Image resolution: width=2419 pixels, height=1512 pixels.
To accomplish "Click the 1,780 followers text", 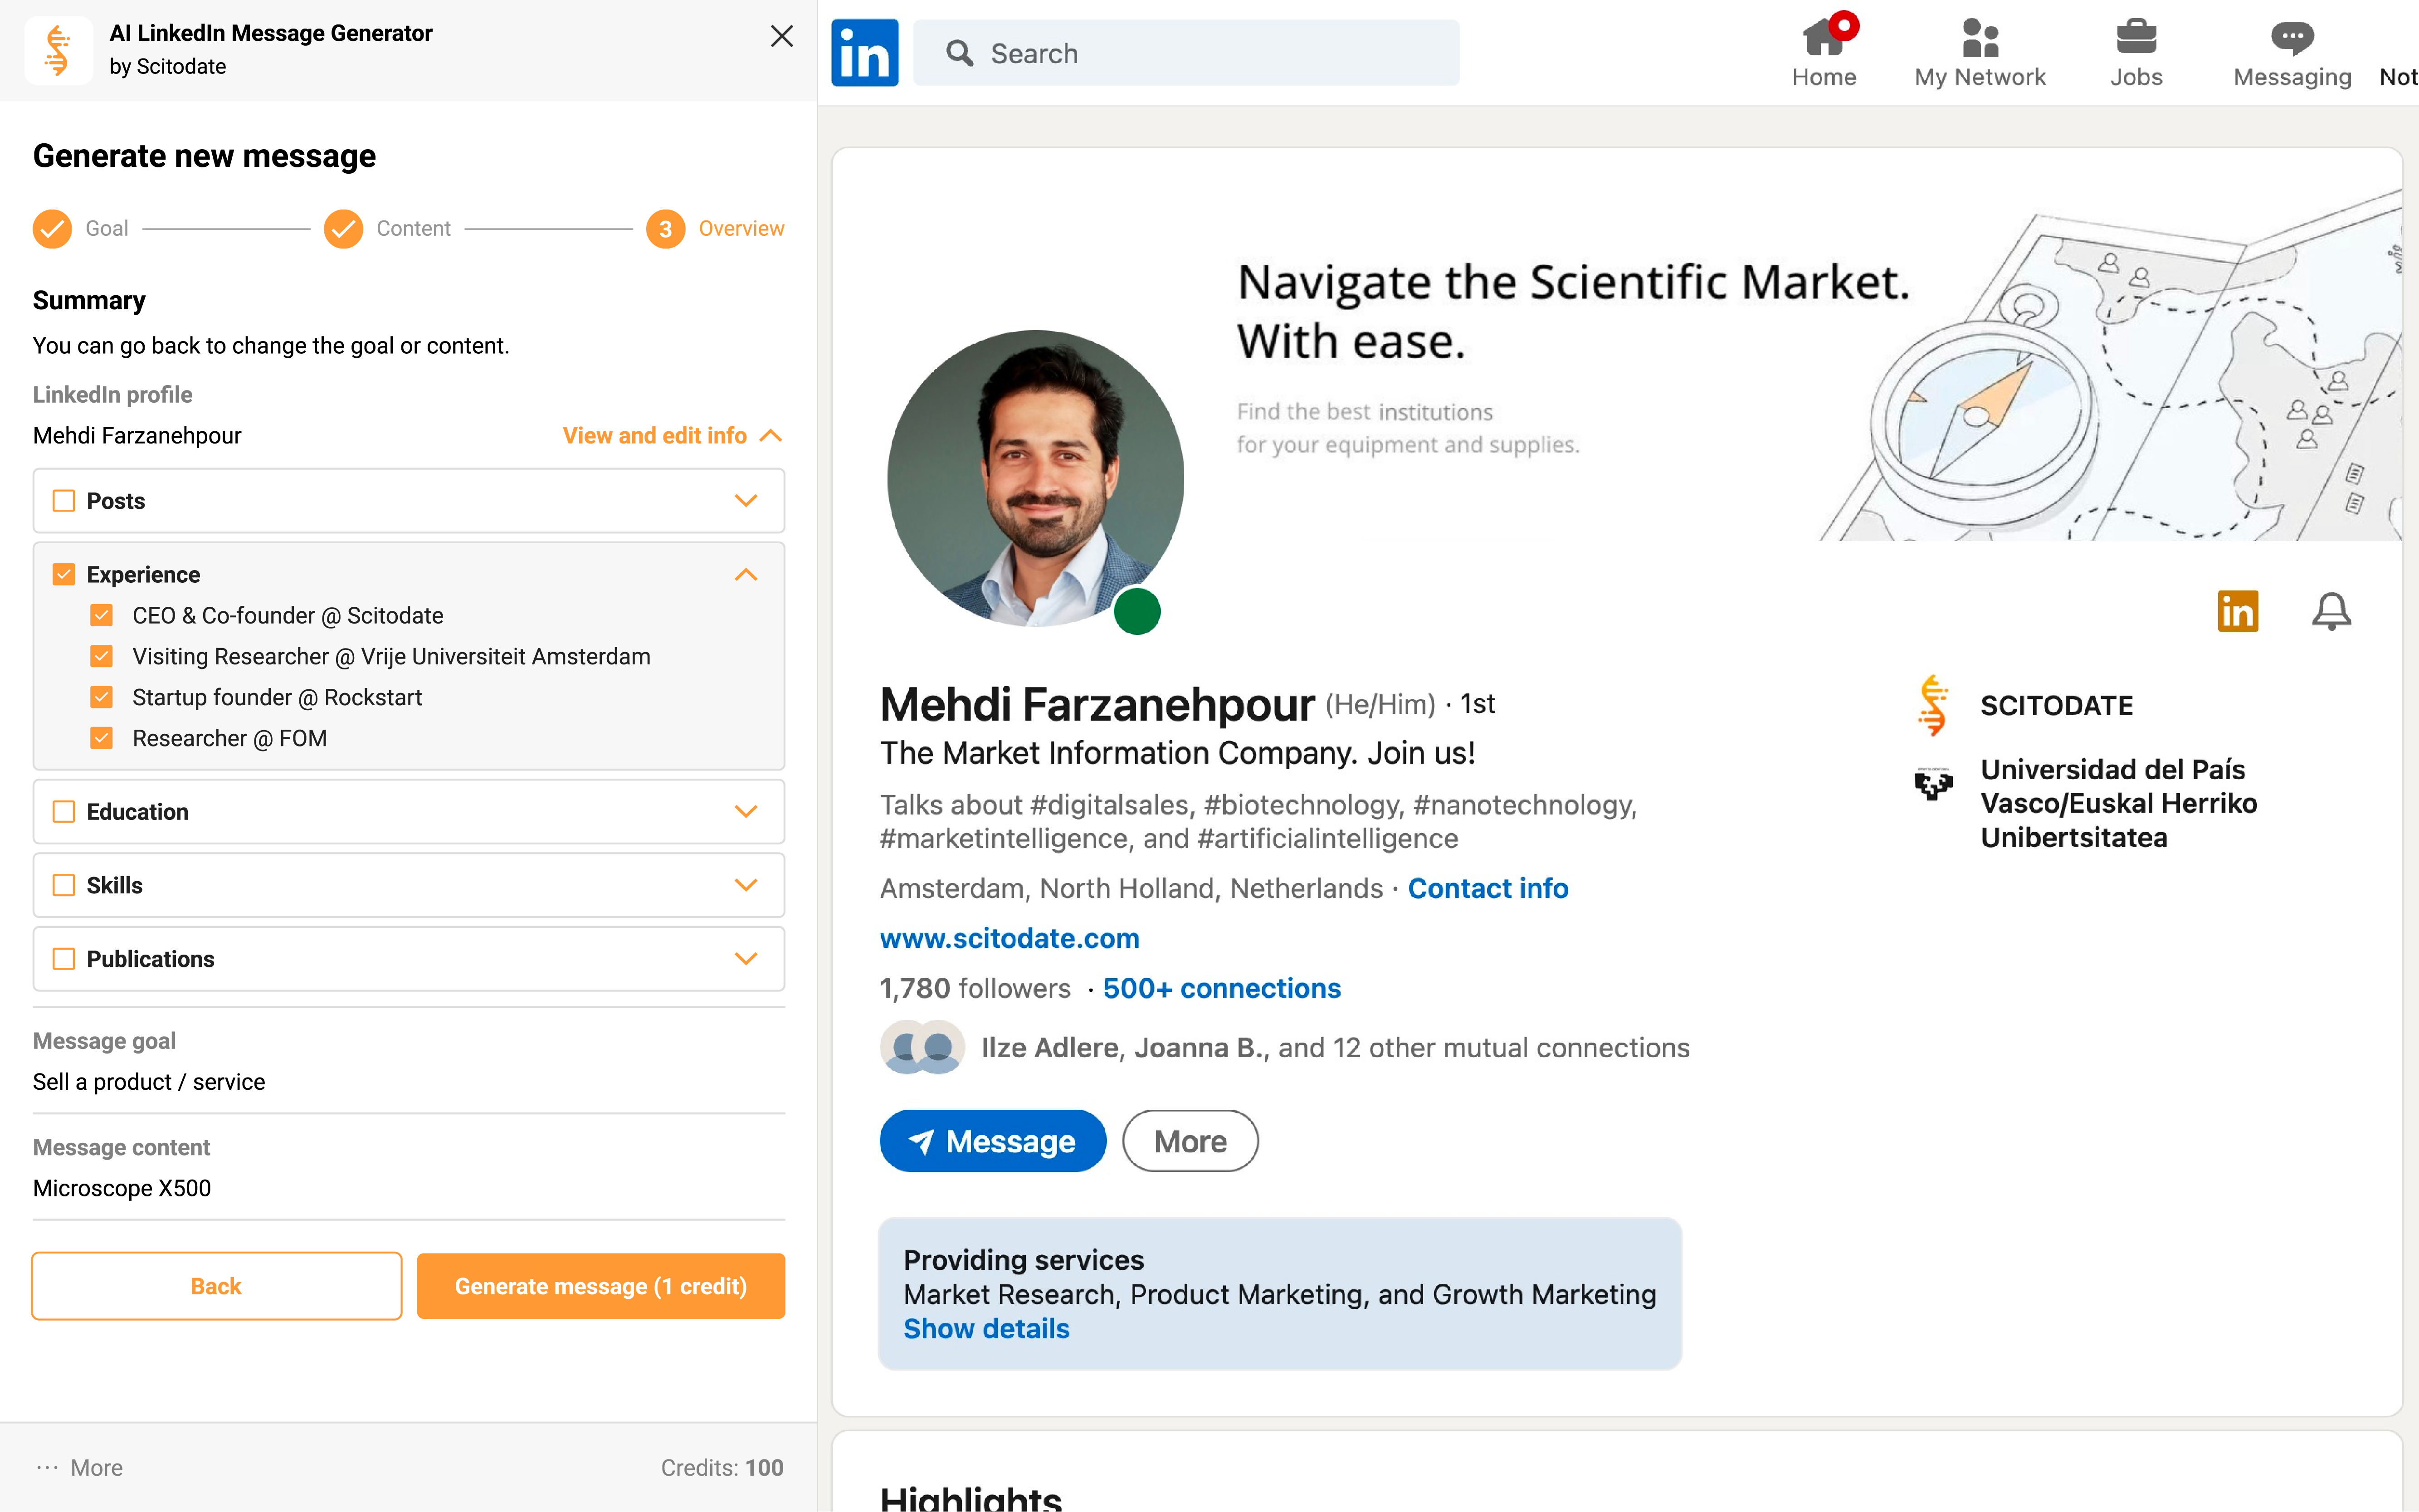I will pyautogui.click(x=975, y=988).
